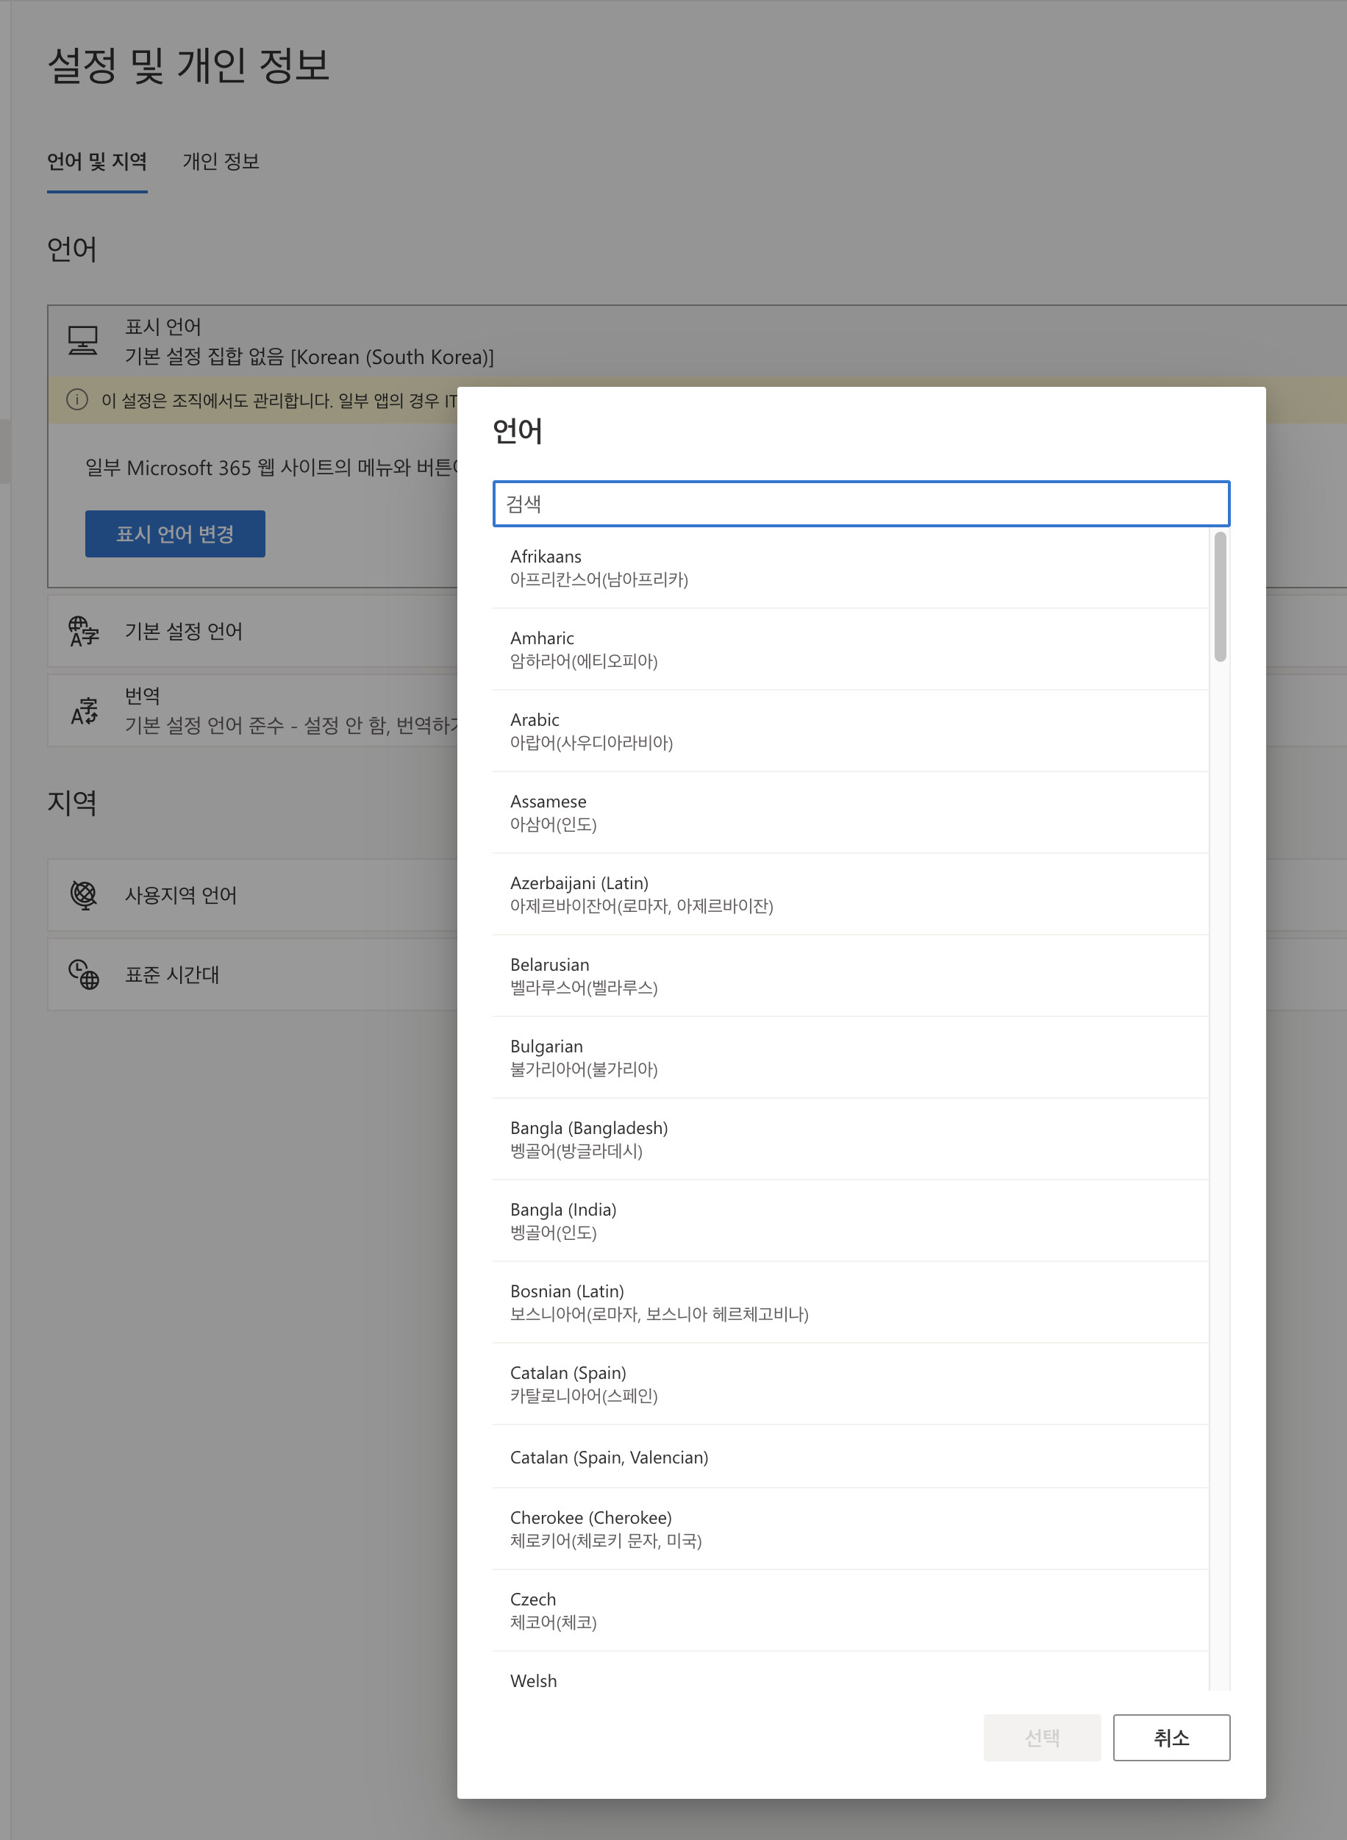Select Welsh at list bottom
Image resolution: width=1347 pixels, height=1840 pixels.
pyautogui.click(x=851, y=1672)
